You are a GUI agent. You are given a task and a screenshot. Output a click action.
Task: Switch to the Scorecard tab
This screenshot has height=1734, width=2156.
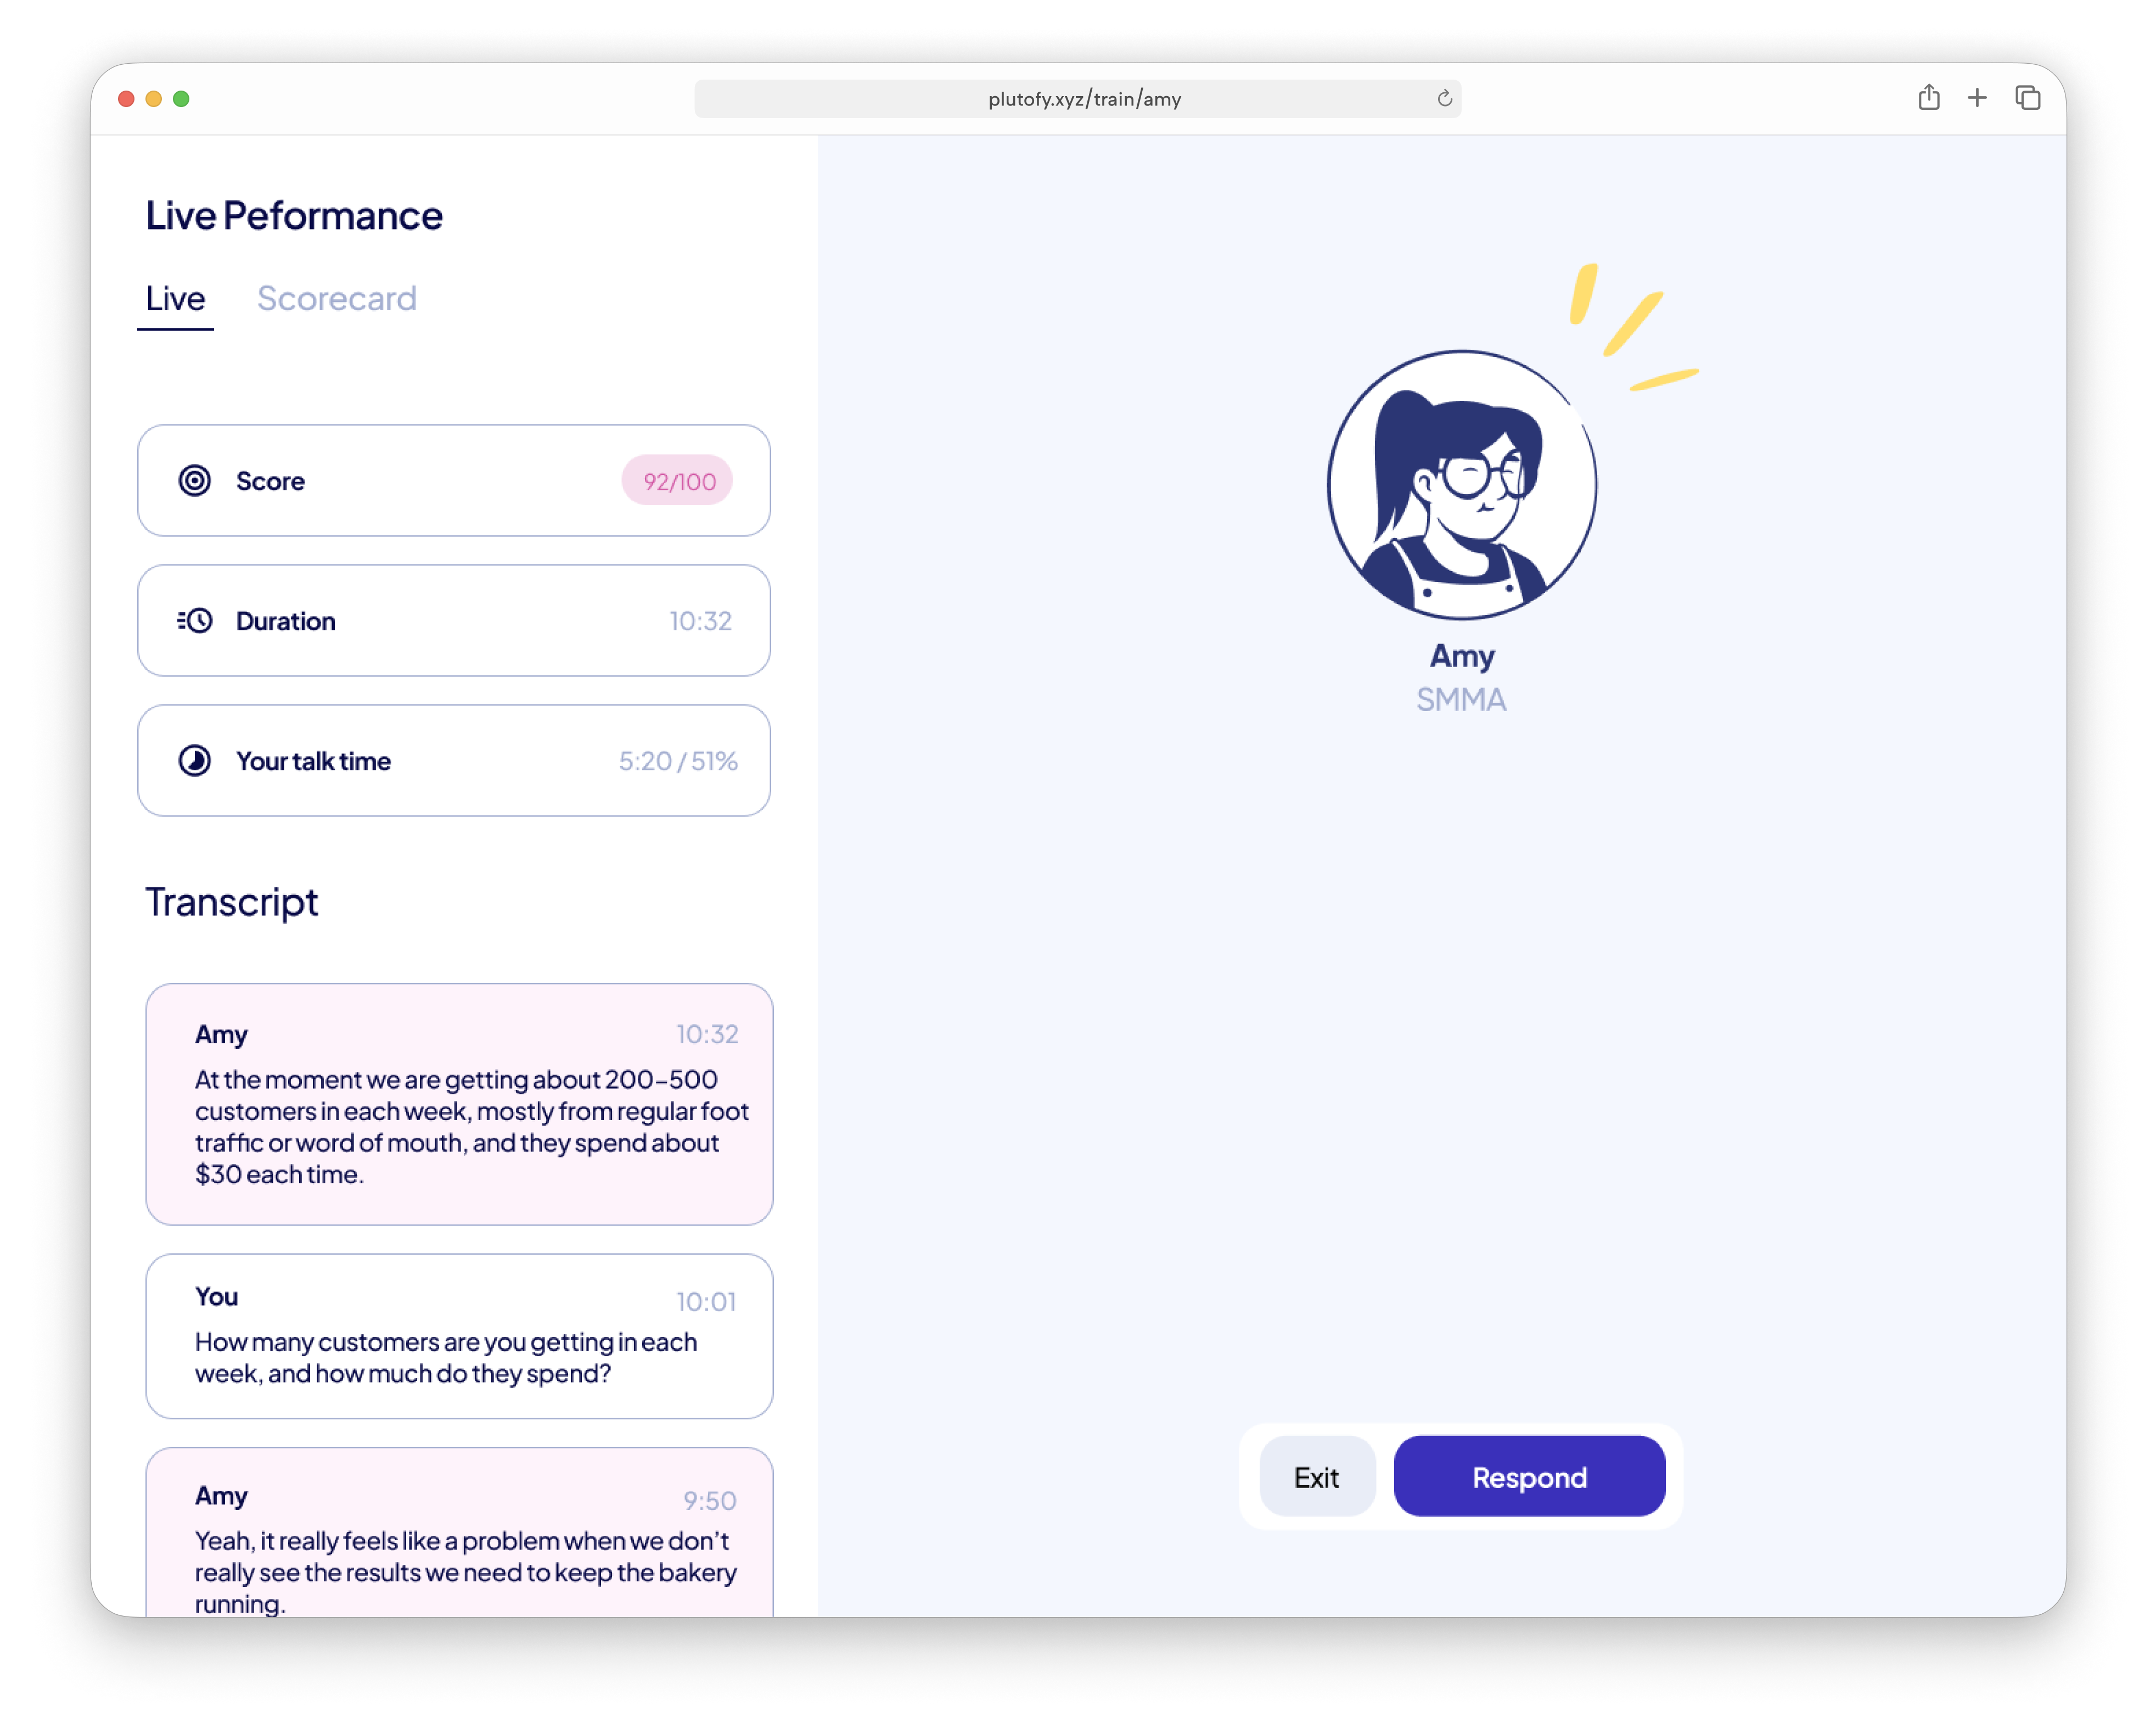point(336,298)
